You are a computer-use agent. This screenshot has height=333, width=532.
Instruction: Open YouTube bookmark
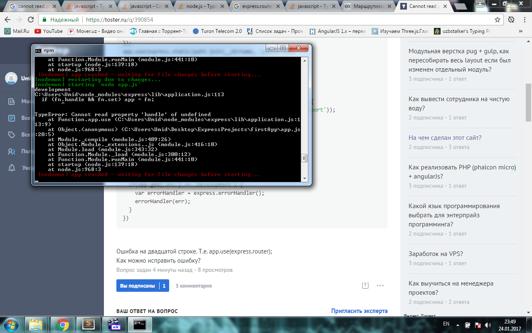point(49,31)
